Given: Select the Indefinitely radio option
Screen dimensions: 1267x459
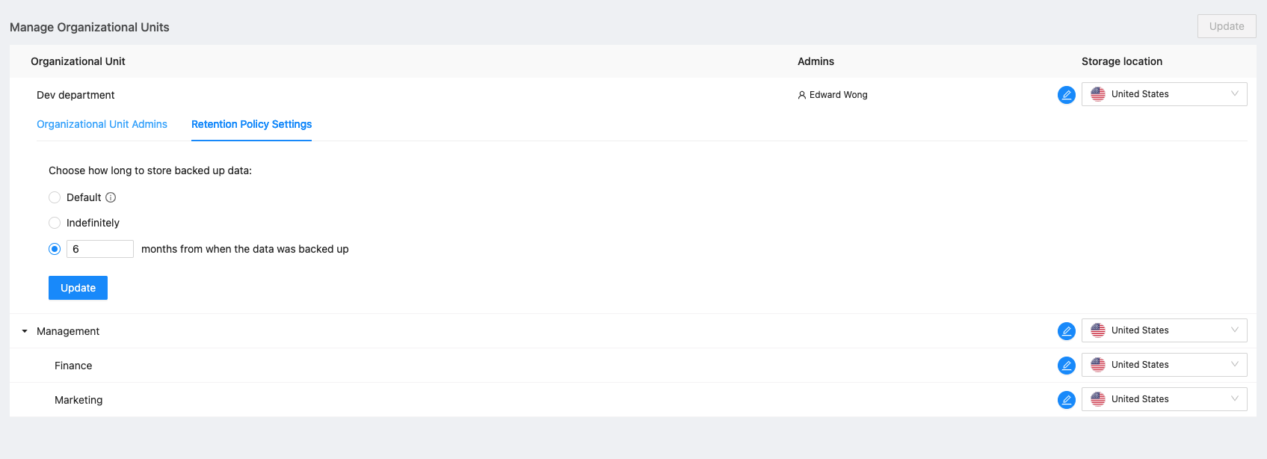Looking at the screenshot, I should point(55,223).
